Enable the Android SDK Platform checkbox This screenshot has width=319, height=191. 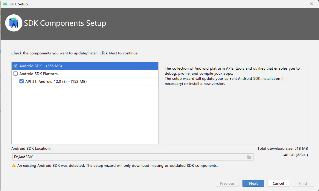[x=16, y=74]
